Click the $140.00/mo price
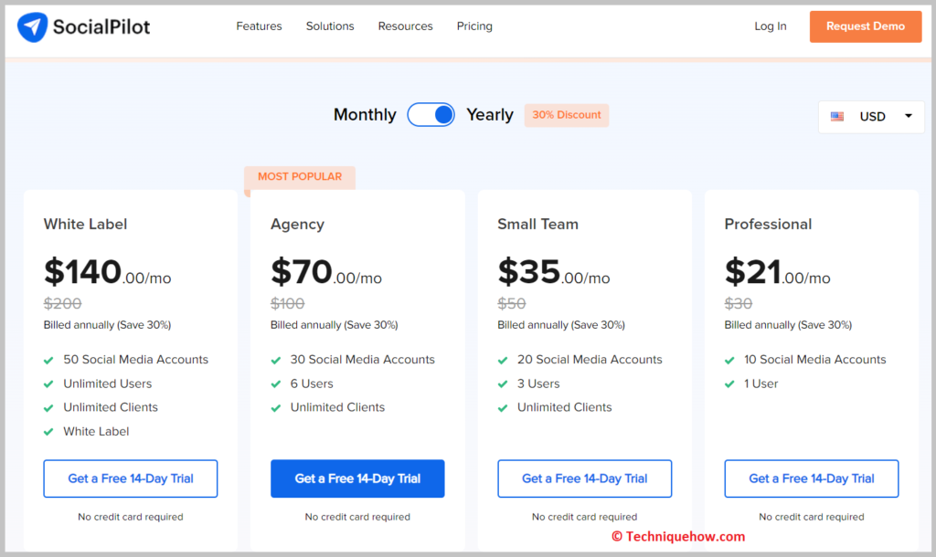This screenshot has height=557, width=936. point(108,272)
